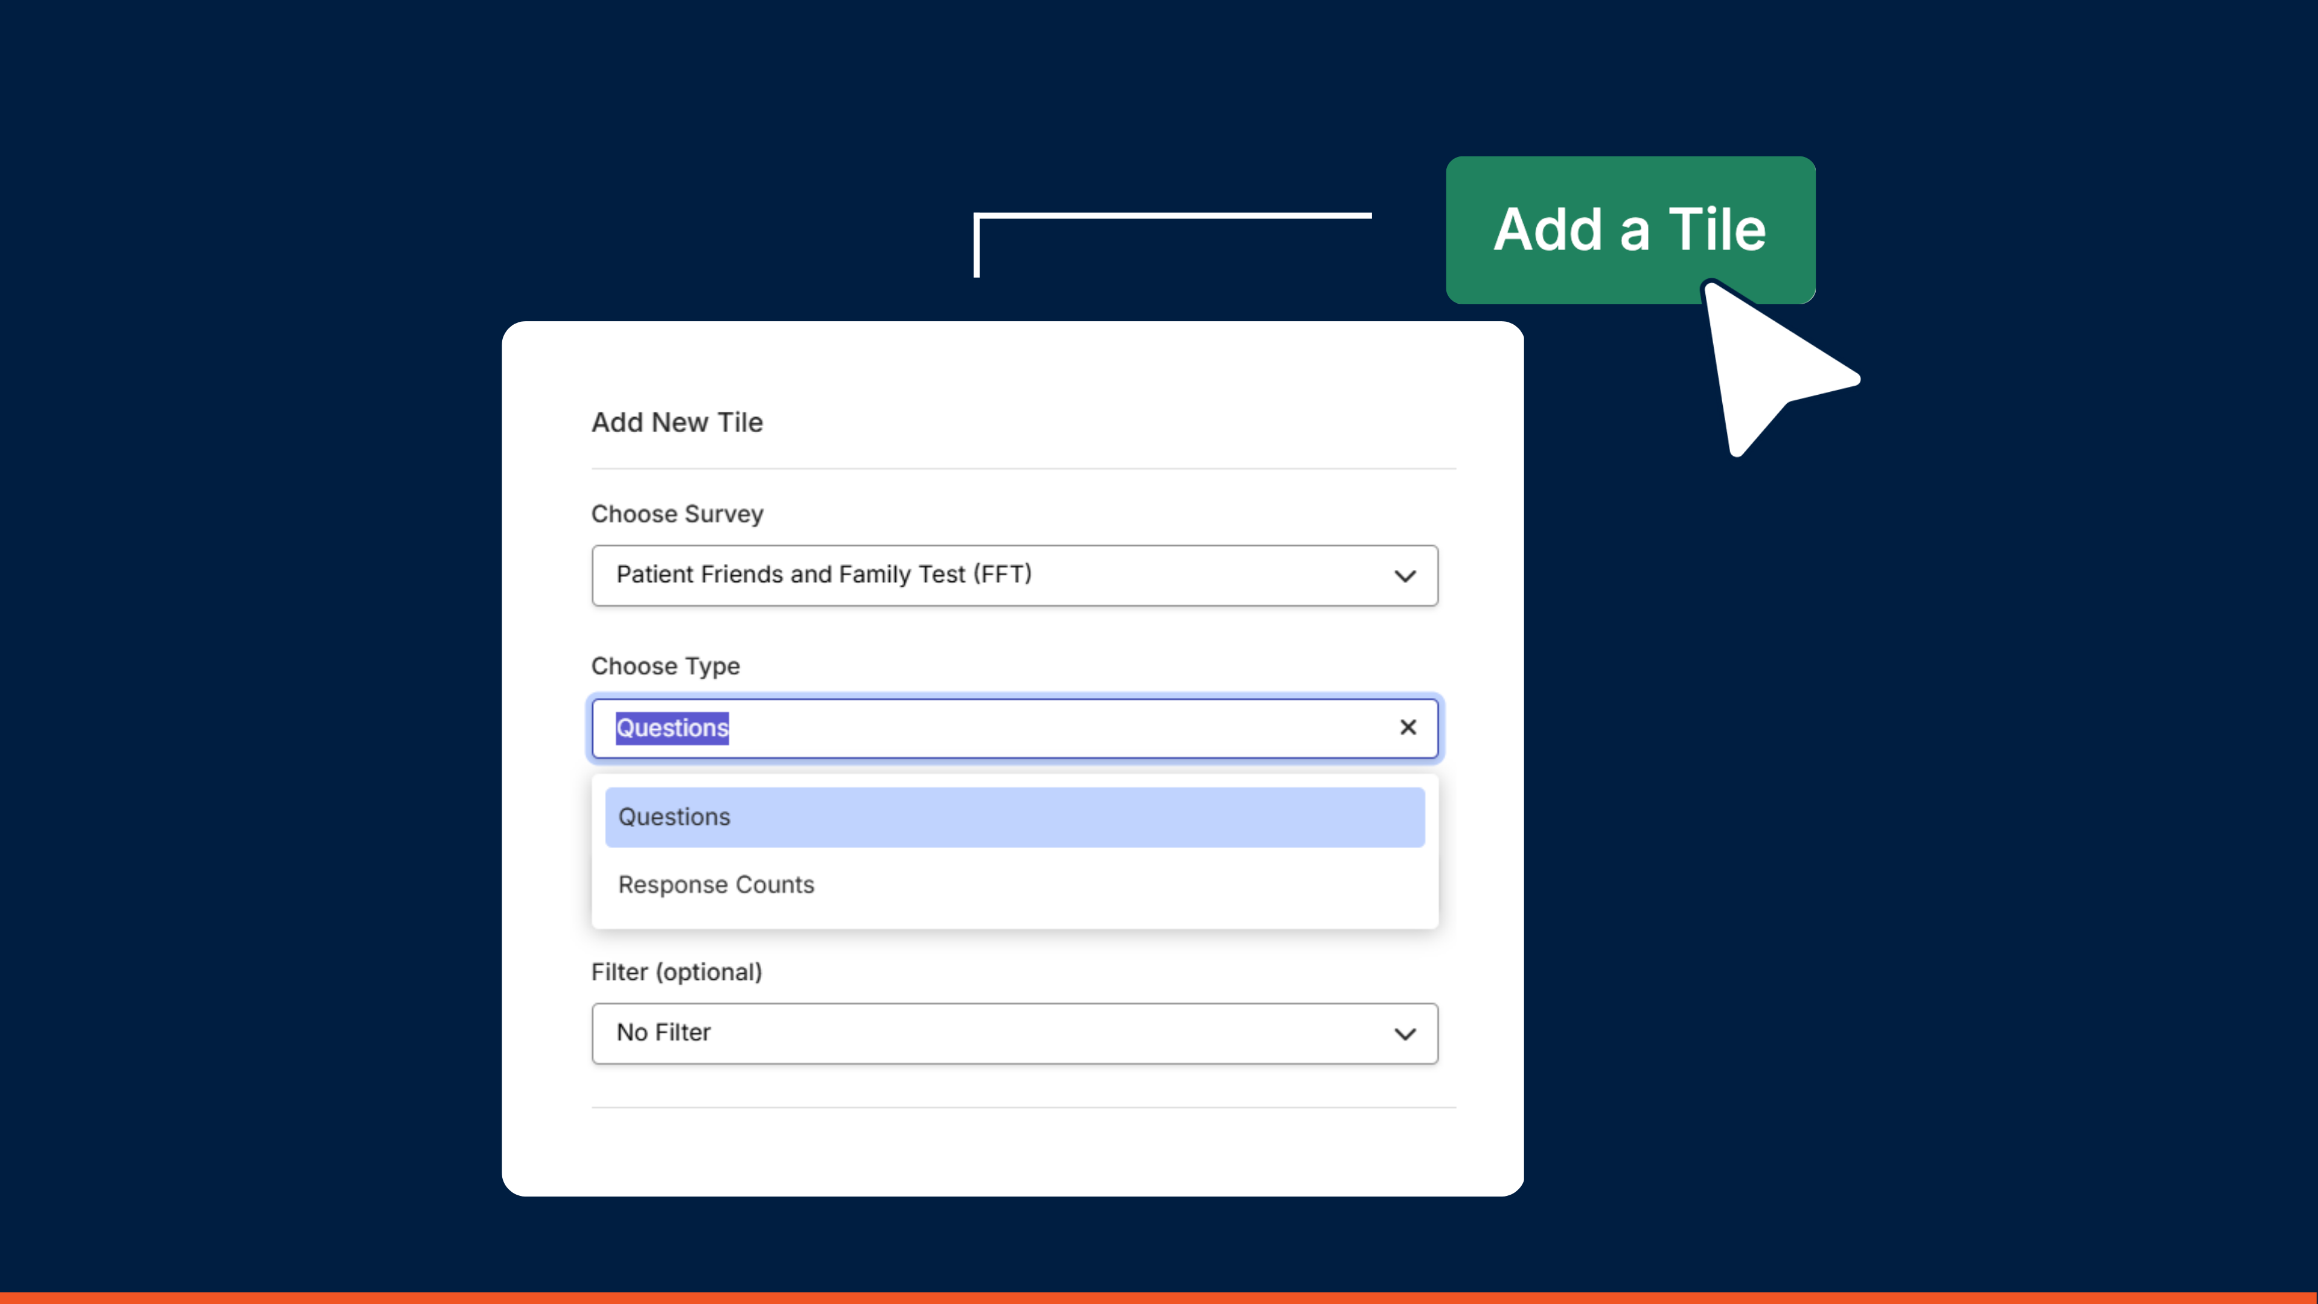Click the Filter (optional) label
Screen dimensions: 2318x1304
[677, 972]
